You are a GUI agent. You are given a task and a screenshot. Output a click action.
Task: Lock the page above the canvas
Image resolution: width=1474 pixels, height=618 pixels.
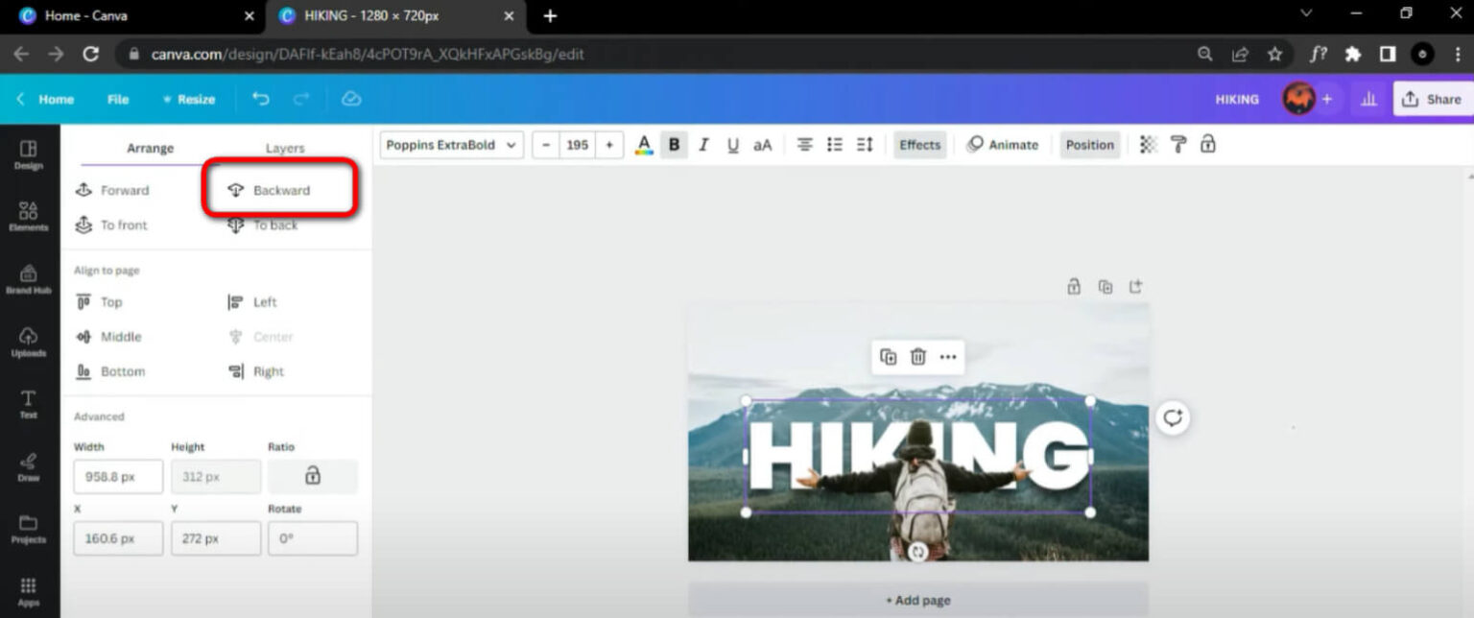pos(1074,286)
